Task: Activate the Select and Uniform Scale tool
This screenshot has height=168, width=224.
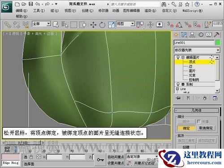Action: [112, 25]
